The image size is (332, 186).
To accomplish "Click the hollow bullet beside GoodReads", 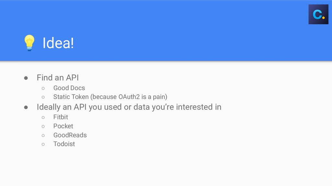I will (x=43, y=136).
